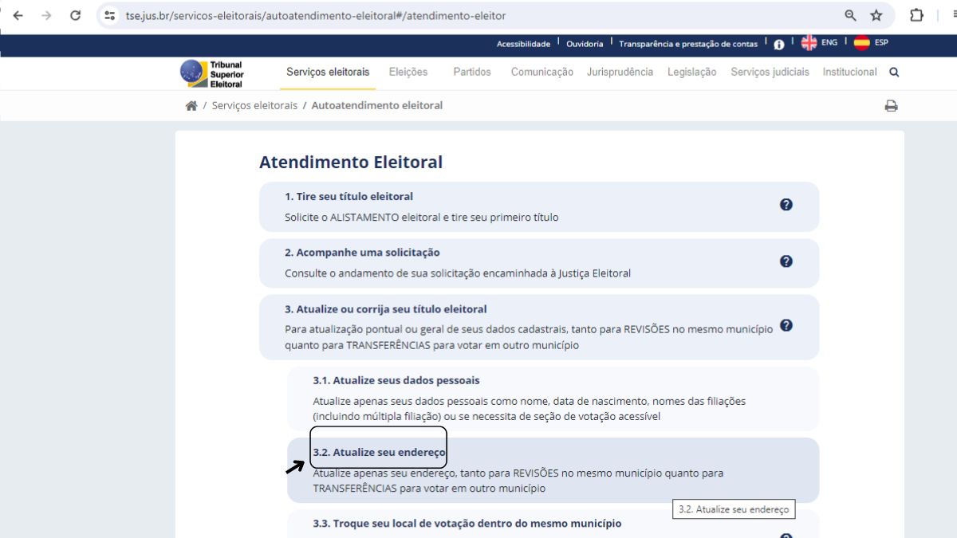Click help icon for Tire seu título eleitoral

[x=786, y=205]
